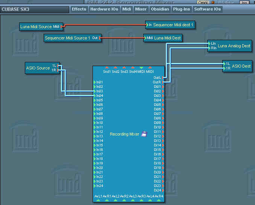Click the CUBASE SX3 project title field
The height and width of the screenshot is (205, 255).
[x=35, y=9]
